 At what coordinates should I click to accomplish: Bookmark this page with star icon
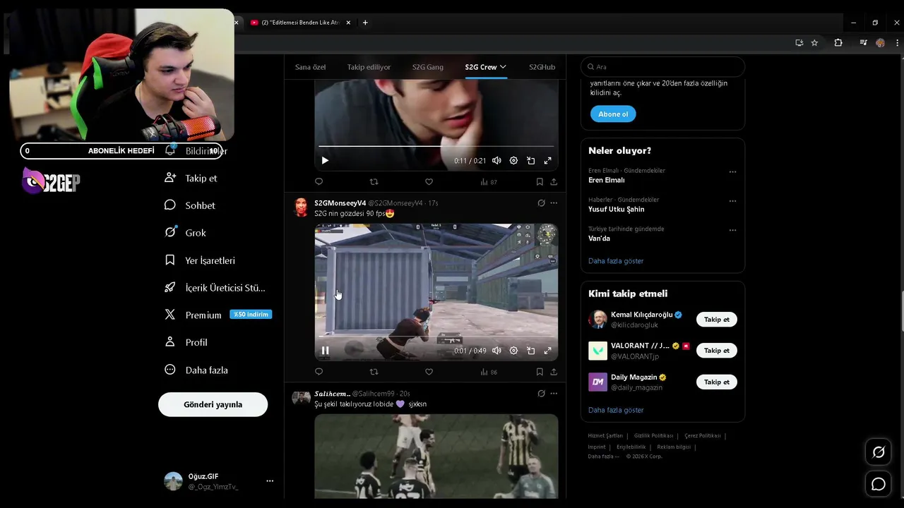(x=814, y=43)
